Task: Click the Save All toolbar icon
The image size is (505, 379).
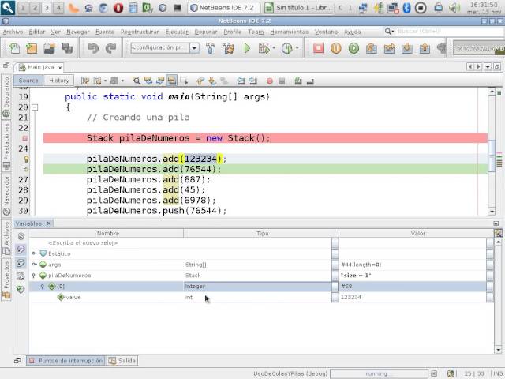Action: (x=67, y=48)
